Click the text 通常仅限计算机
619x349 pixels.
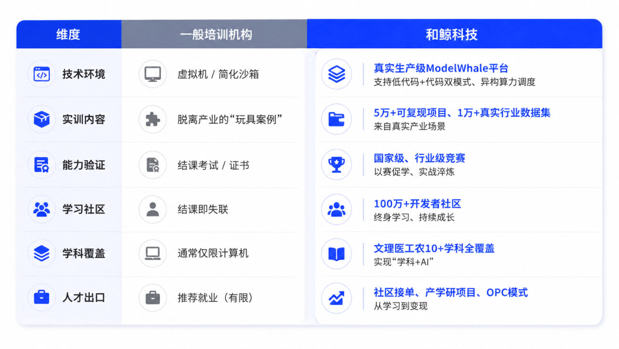(213, 253)
